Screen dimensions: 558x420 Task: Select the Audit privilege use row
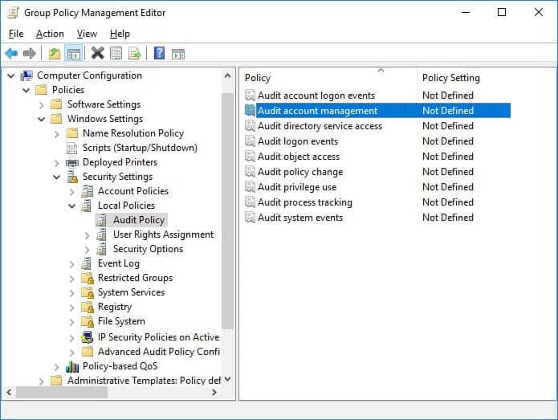coord(377,187)
